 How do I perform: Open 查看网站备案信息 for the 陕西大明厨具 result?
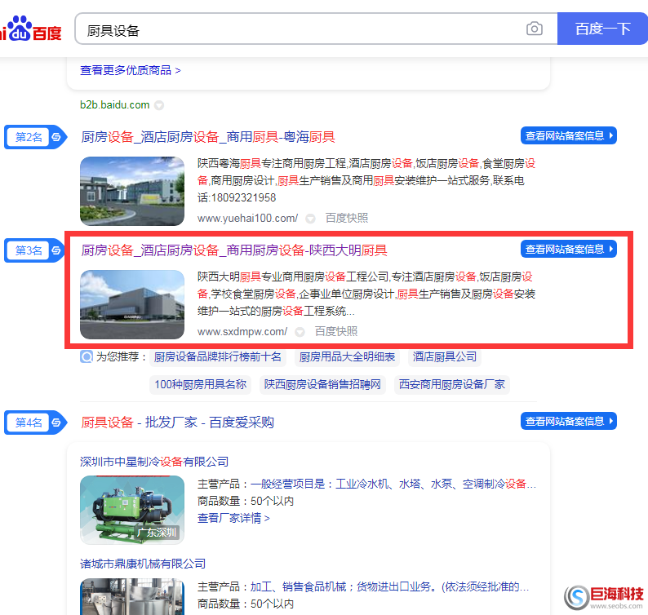tap(568, 250)
